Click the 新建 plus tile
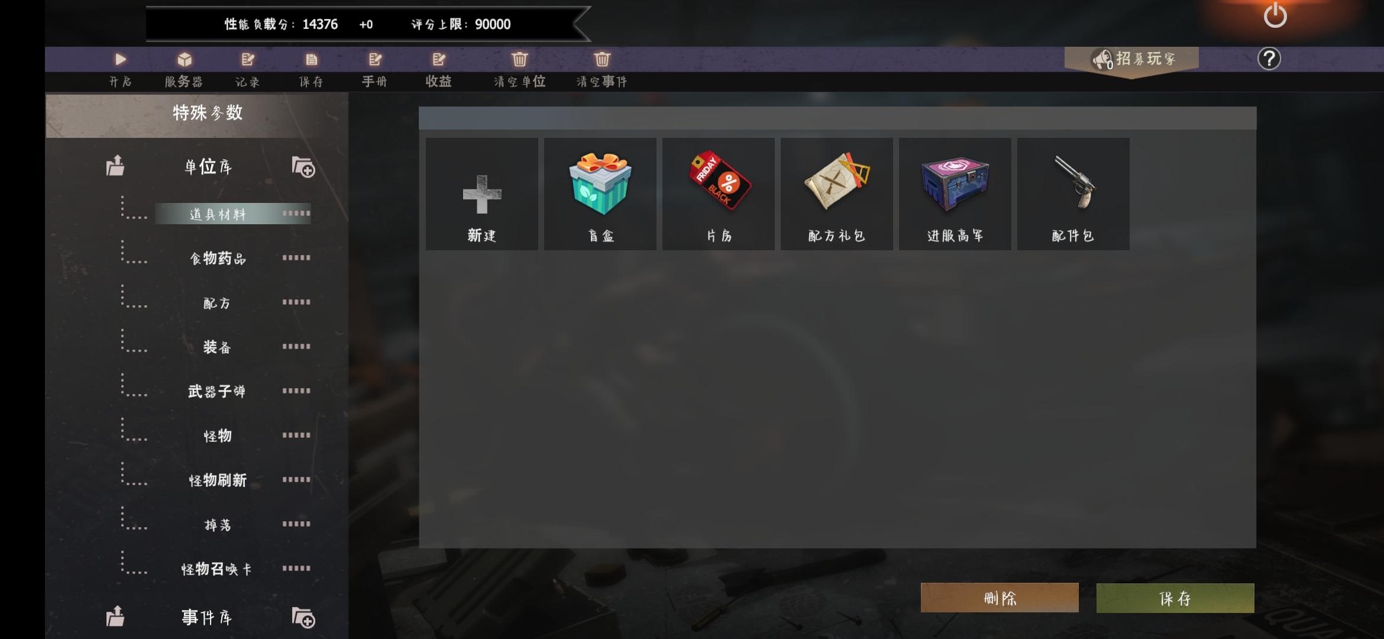1384x639 pixels. tap(481, 194)
